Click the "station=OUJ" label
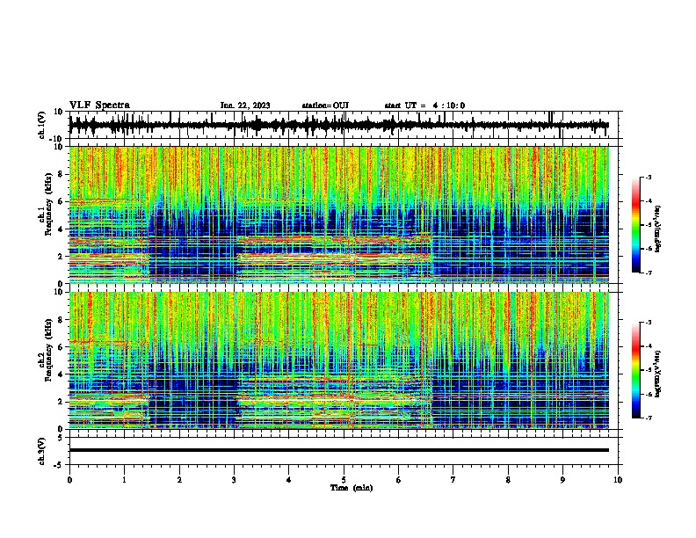696x538 pixels. point(325,105)
